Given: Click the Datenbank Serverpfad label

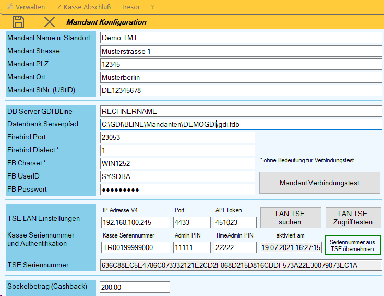Looking at the screenshot, I should coord(43,124).
